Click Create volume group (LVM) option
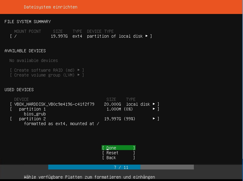This screenshot has height=181, width=243. [x=45, y=75]
